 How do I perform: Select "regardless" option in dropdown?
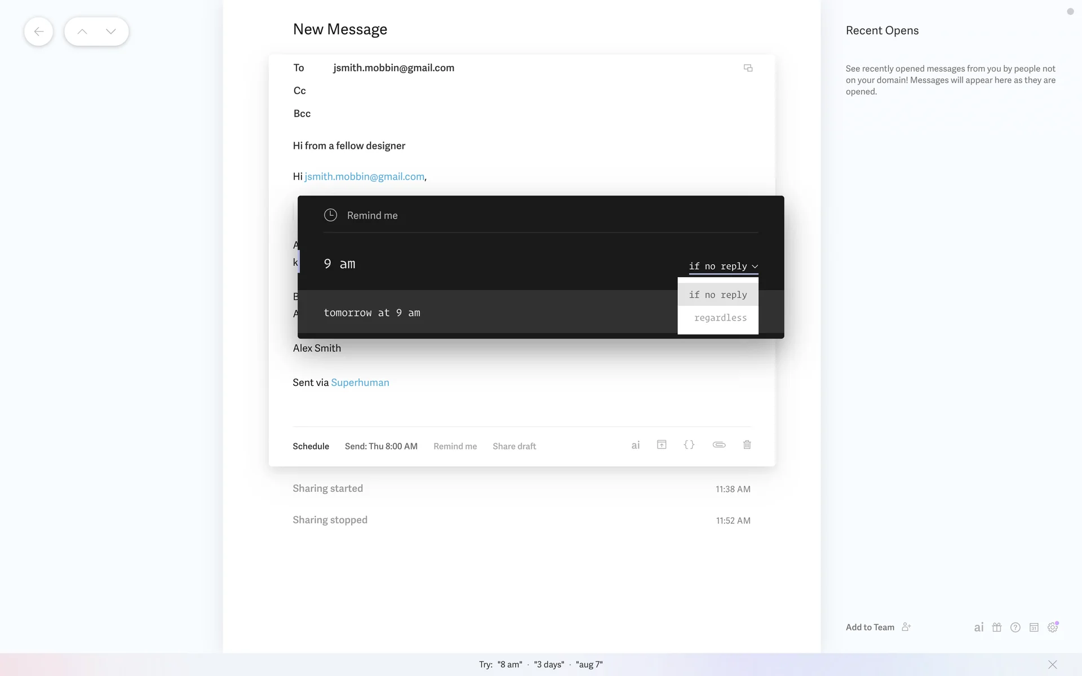pos(720,318)
